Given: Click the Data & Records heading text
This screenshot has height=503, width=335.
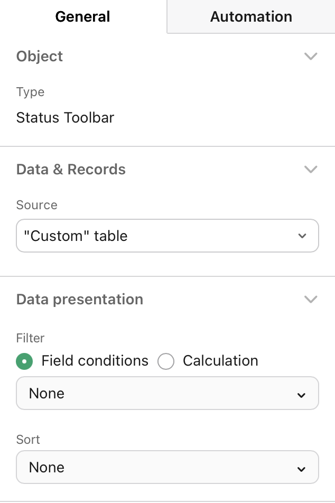Looking at the screenshot, I should point(71,169).
